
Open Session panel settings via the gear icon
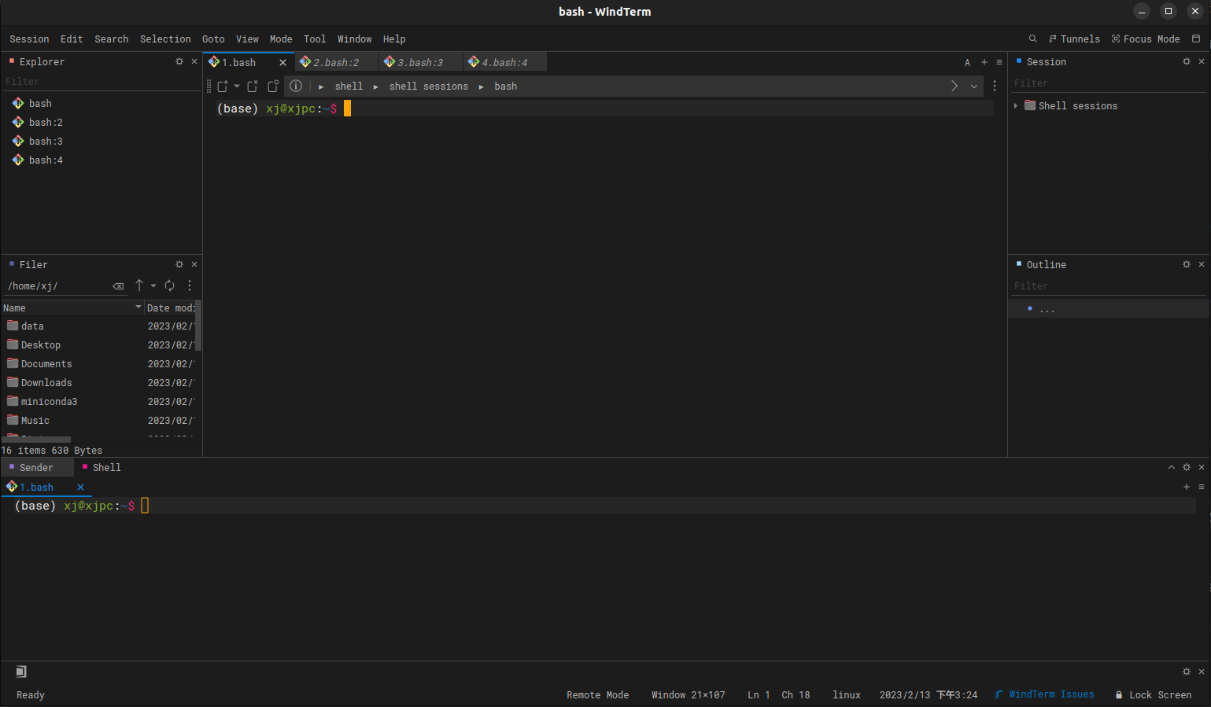pos(1187,61)
